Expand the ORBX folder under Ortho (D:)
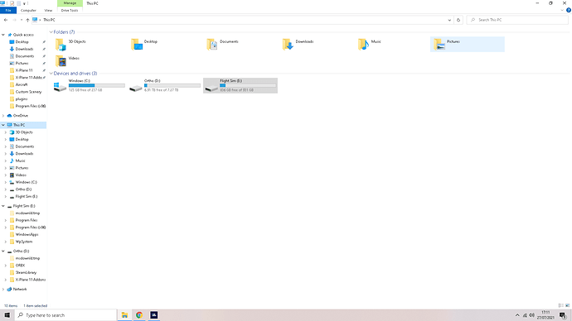This screenshot has height=321, width=572. click(x=6, y=266)
